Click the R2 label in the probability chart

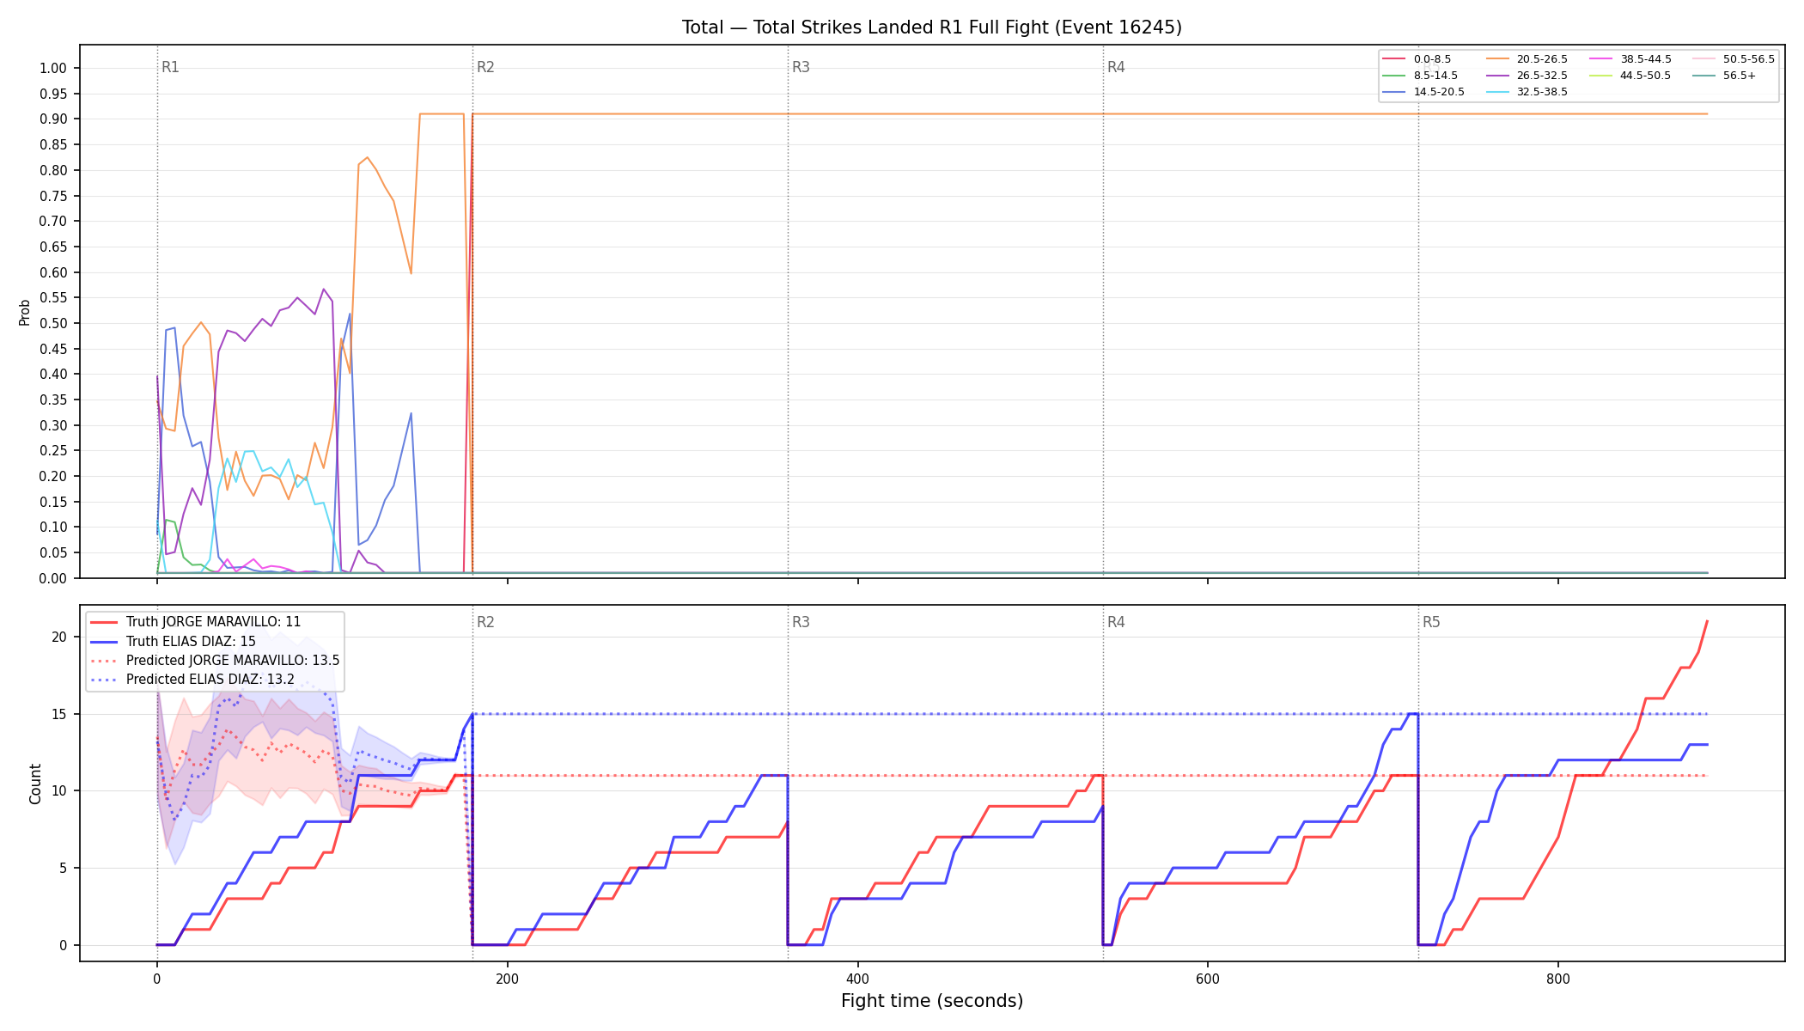(485, 67)
